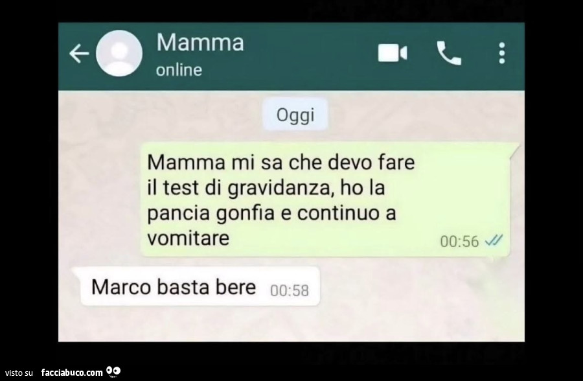Click the facciabuco eyes logo
Viewport: 583px width, 381px height.
(x=113, y=371)
